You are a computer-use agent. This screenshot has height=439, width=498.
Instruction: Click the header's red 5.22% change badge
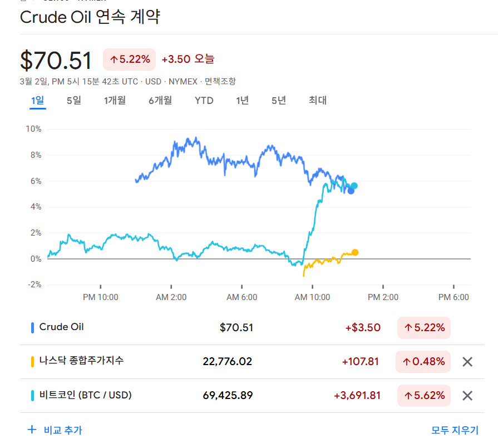pyautogui.click(x=130, y=59)
